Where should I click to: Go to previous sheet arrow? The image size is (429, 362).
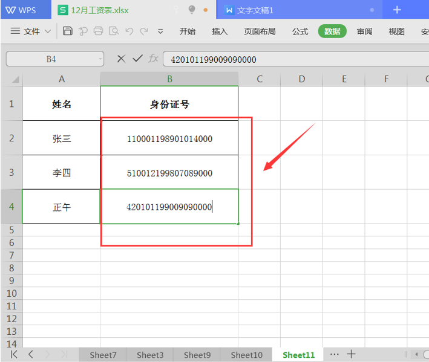pyautogui.click(x=31, y=354)
